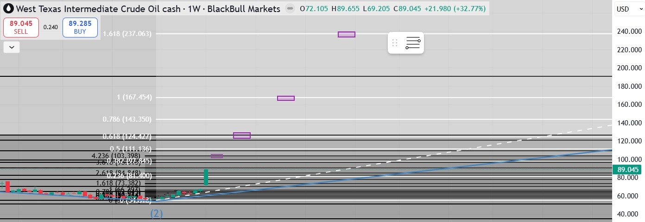Image resolution: width=645 pixels, height=222 pixels.
Task: Grab the floating toolbar drag handle
Action: tap(395, 43)
